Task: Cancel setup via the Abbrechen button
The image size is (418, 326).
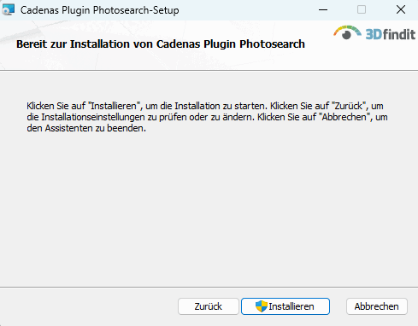Action: pos(377,306)
